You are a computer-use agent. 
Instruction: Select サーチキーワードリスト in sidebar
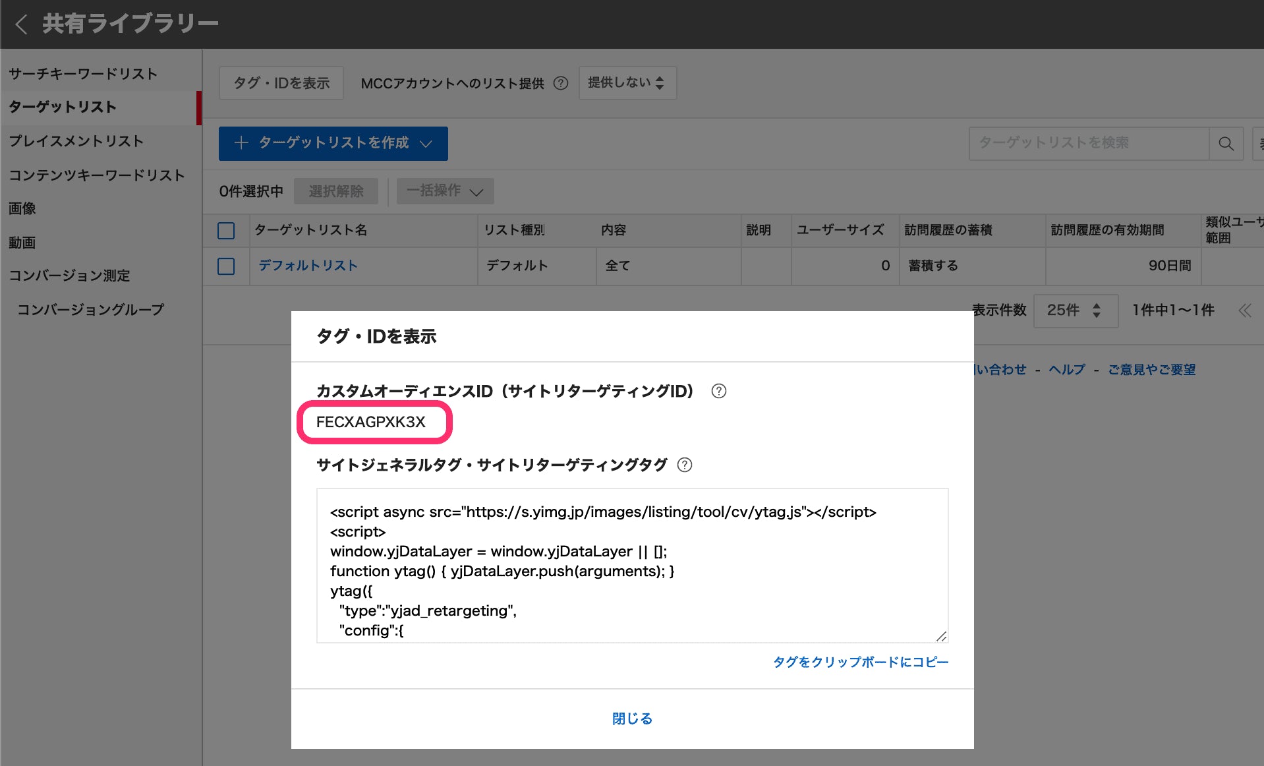[x=83, y=74]
